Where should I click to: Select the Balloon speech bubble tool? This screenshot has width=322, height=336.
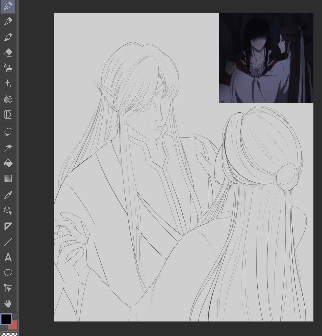[x=8, y=272]
